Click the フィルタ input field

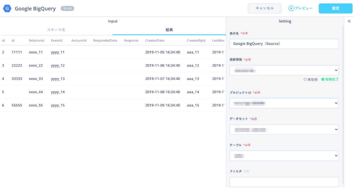[x=284, y=182]
